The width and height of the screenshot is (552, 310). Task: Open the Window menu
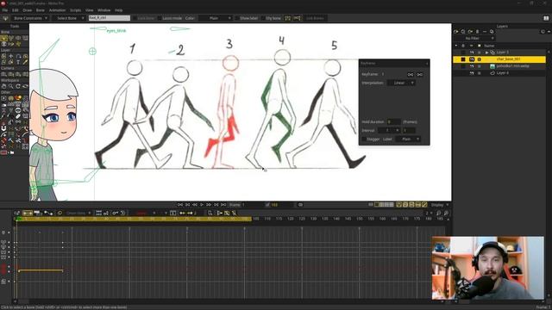click(103, 10)
